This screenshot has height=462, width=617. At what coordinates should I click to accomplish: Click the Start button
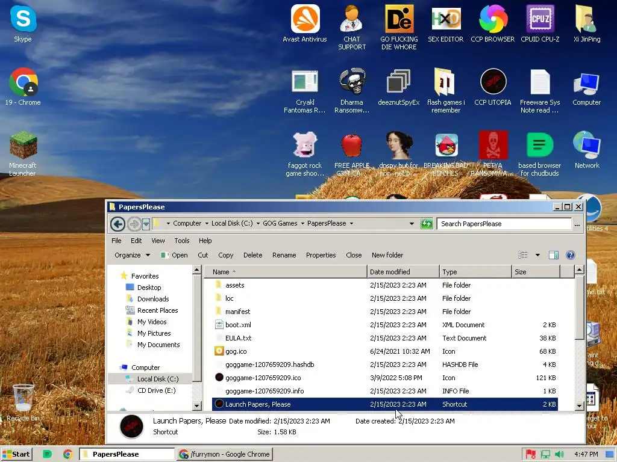click(16, 454)
